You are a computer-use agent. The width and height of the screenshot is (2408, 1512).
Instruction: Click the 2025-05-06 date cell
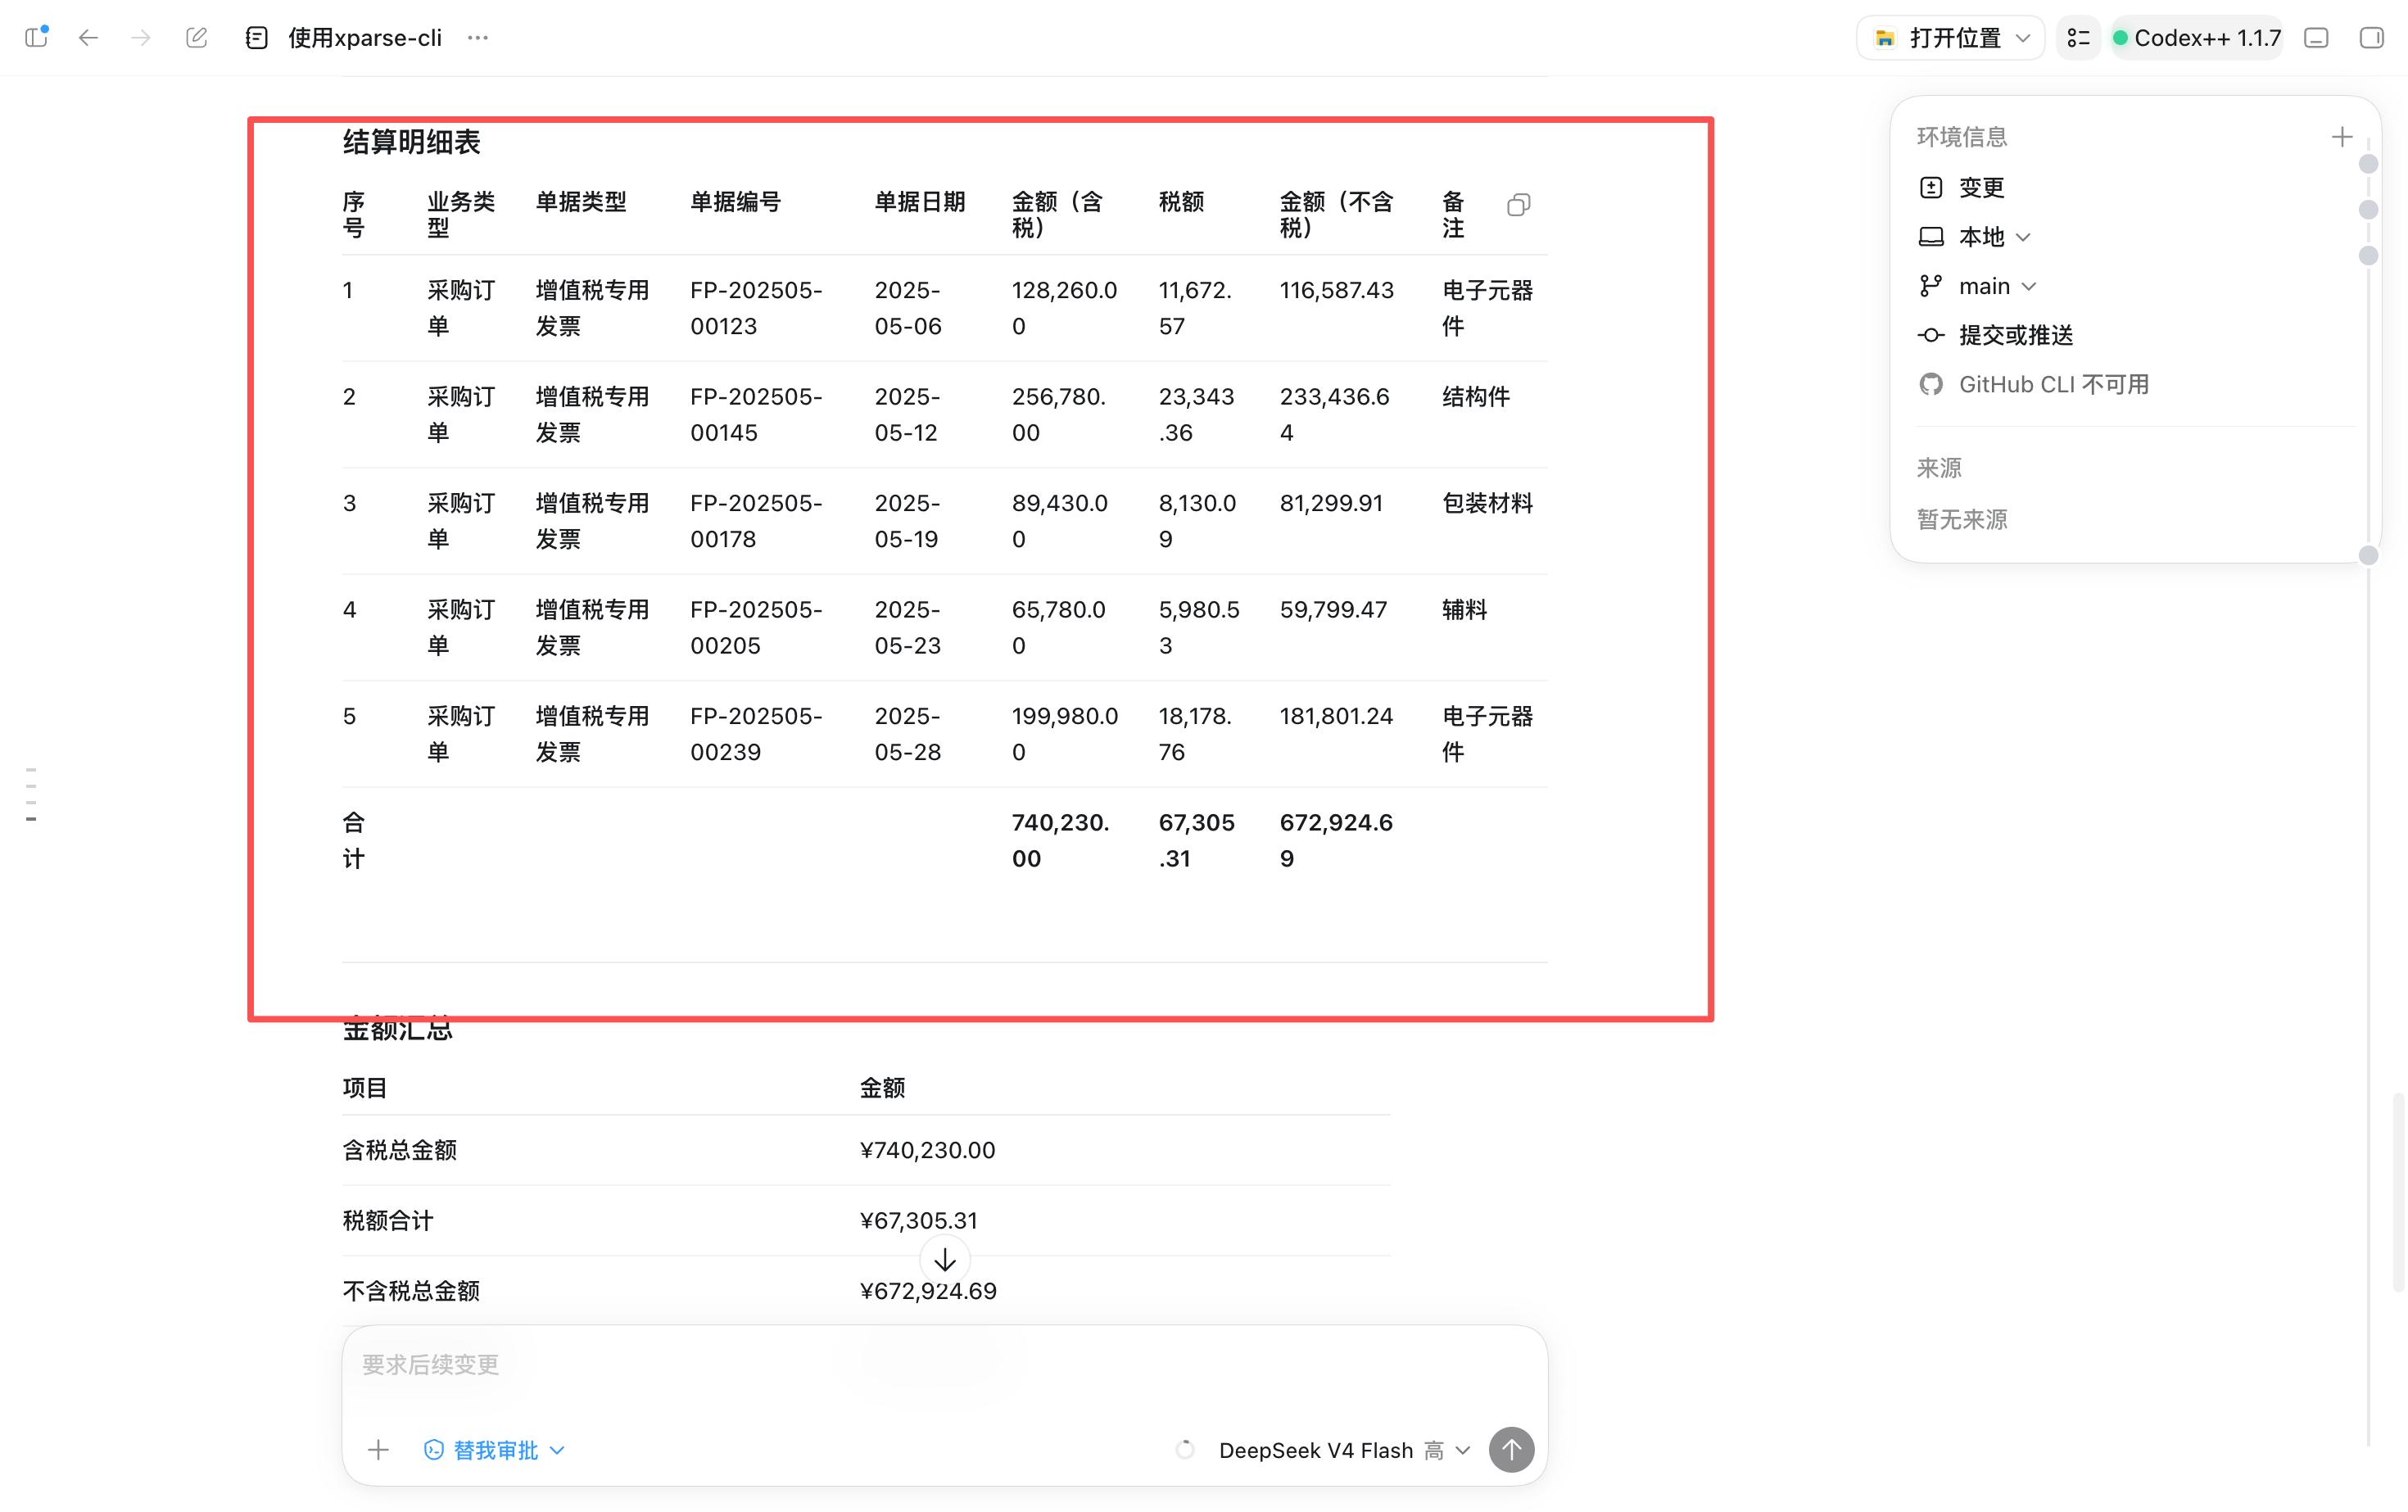pos(908,308)
